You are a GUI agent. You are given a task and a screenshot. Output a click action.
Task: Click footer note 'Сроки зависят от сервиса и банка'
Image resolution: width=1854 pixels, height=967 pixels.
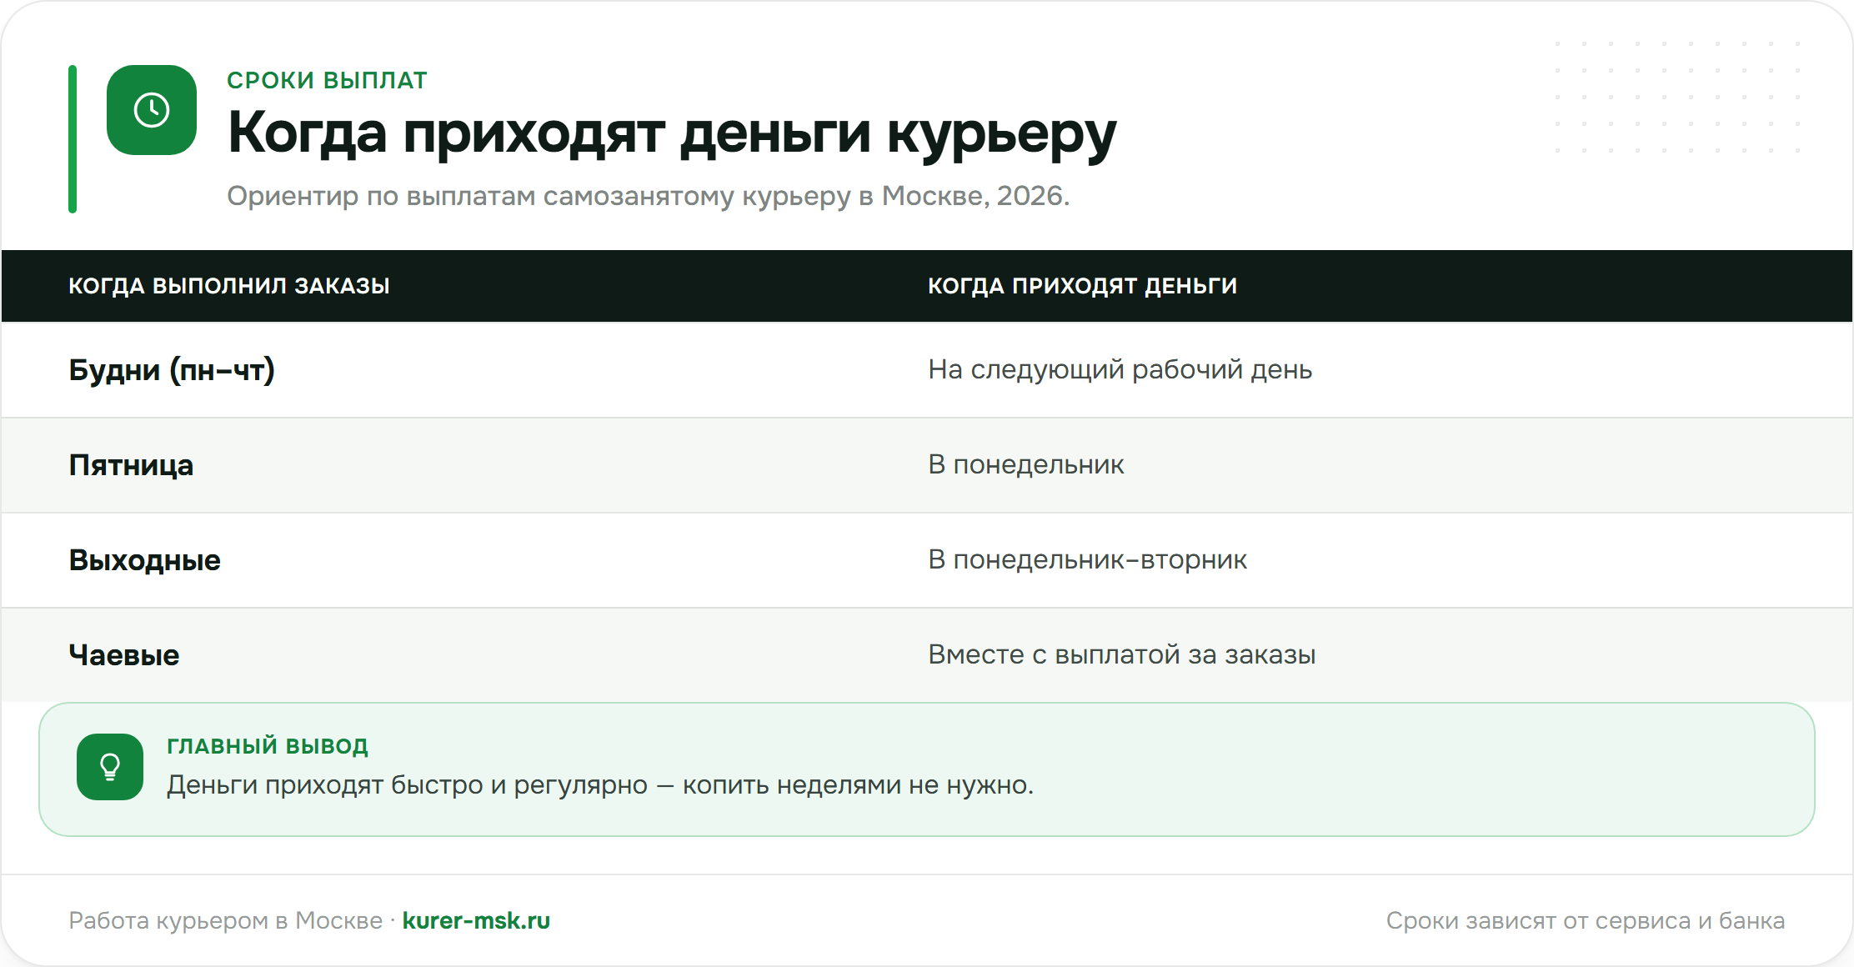[x=1586, y=920]
